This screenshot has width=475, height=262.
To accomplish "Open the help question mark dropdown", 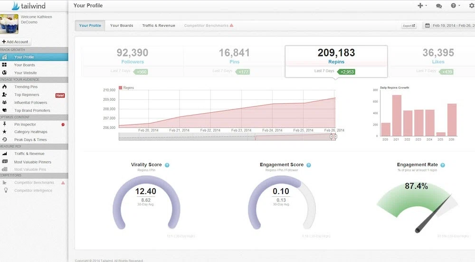I will coord(455,6).
